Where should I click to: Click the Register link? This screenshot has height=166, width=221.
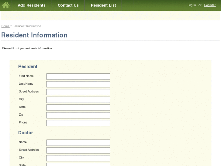pos(210,5)
